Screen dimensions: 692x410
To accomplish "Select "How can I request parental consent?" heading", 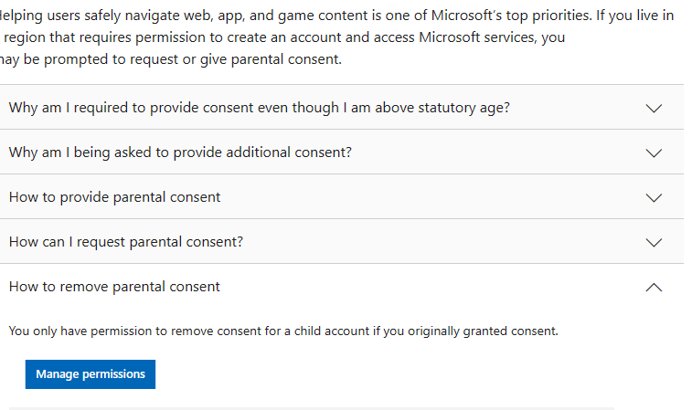I will click(125, 242).
